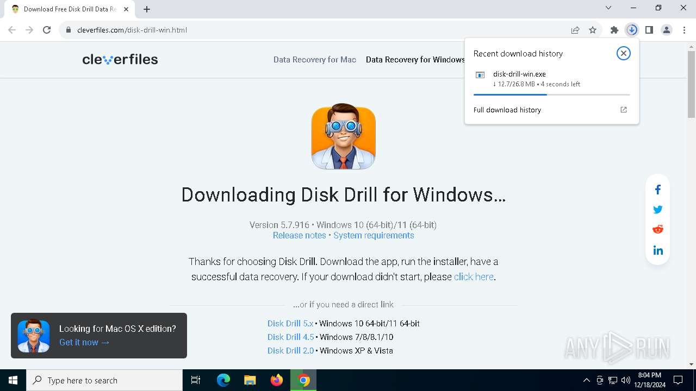Bookmark this page with the star icon
The height and width of the screenshot is (391, 696).
click(593, 30)
